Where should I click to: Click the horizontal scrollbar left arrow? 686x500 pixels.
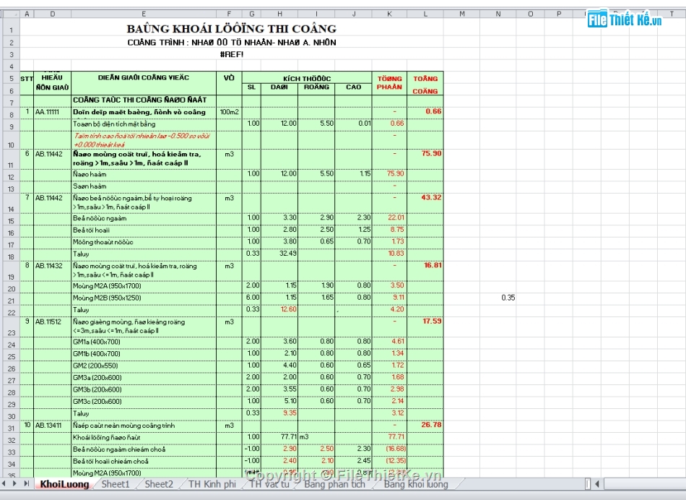[596, 484]
